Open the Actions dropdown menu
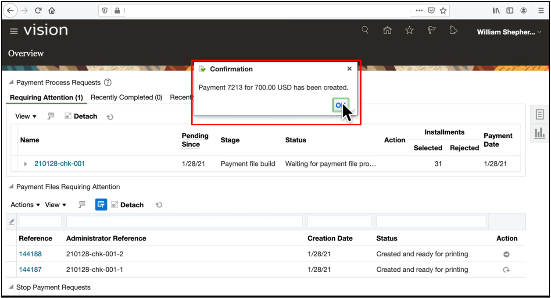551x298 pixels. tap(22, 205)
